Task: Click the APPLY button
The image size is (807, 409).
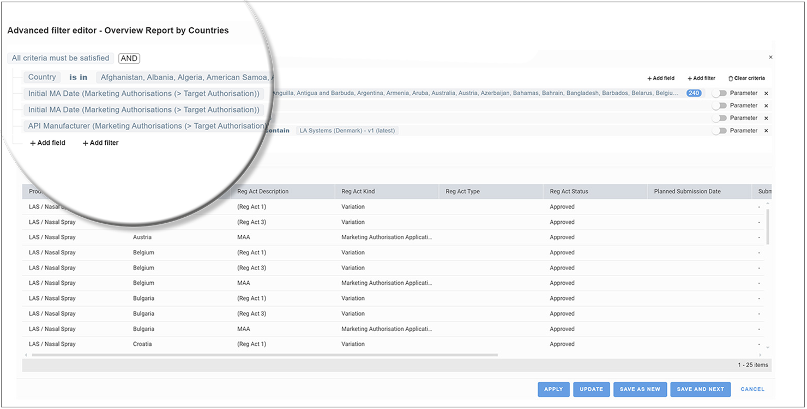Action: 553,389
